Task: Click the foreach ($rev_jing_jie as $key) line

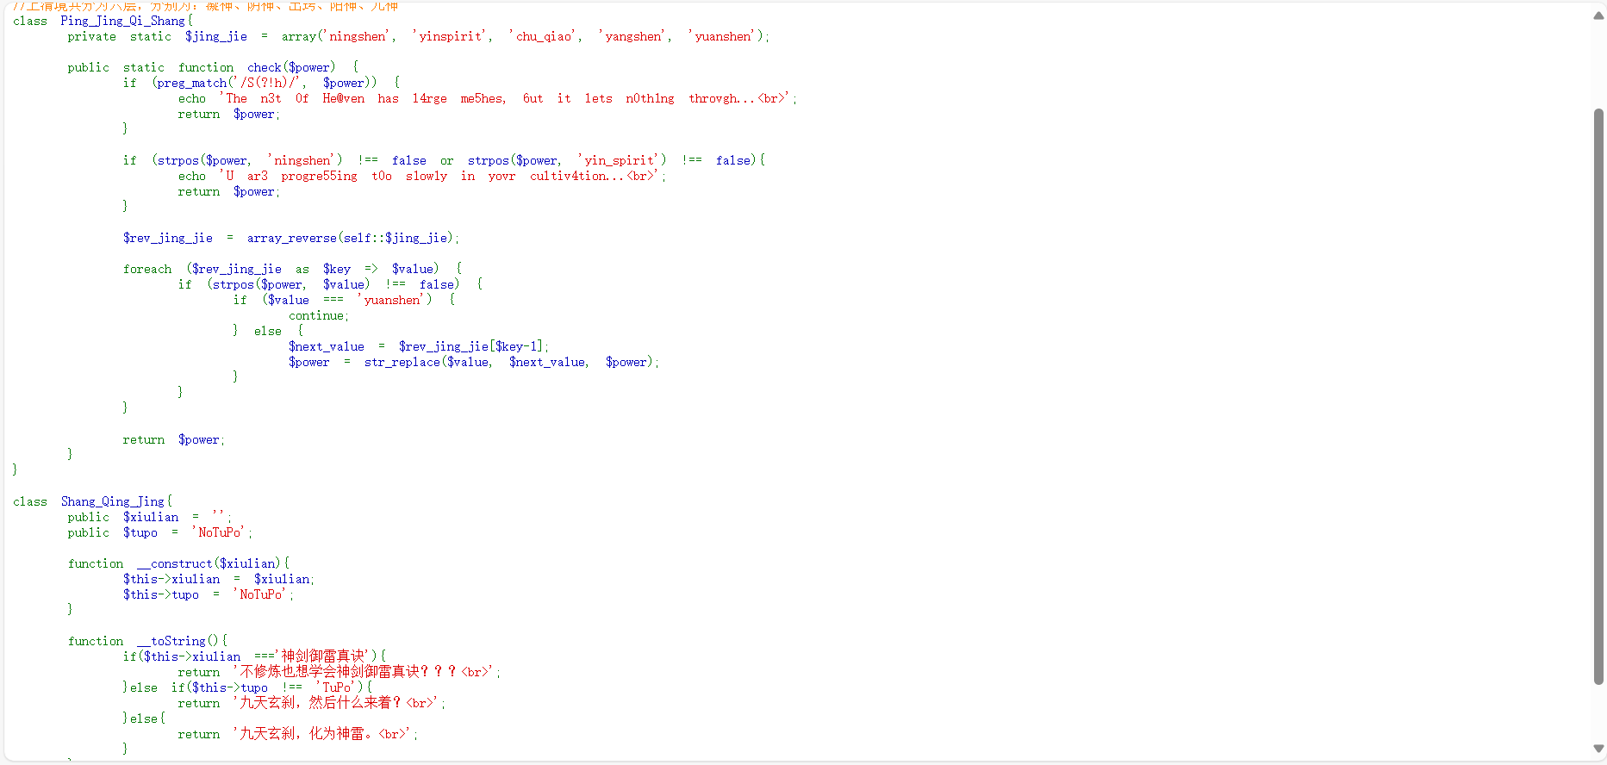Action: click(x=293, y=269)
